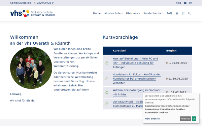
Task: Accept cookies with OK button
Action: pos(194,119)
